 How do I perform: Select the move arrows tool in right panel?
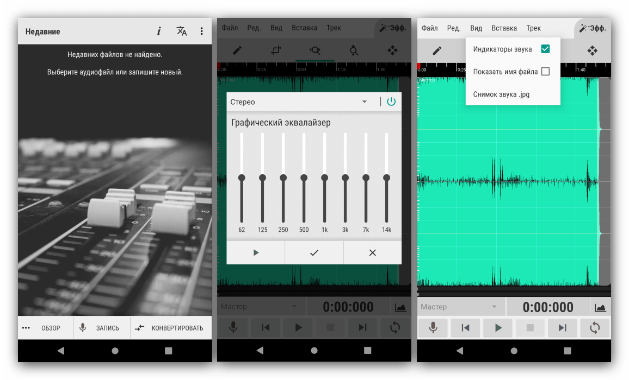pyautogui.click(x=592, y=51)
